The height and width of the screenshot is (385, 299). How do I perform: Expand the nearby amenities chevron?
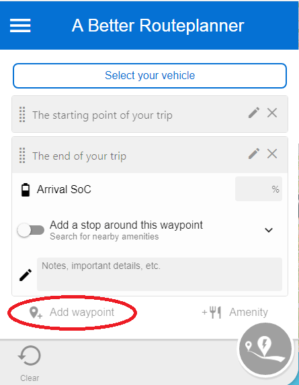coord(269,230)
